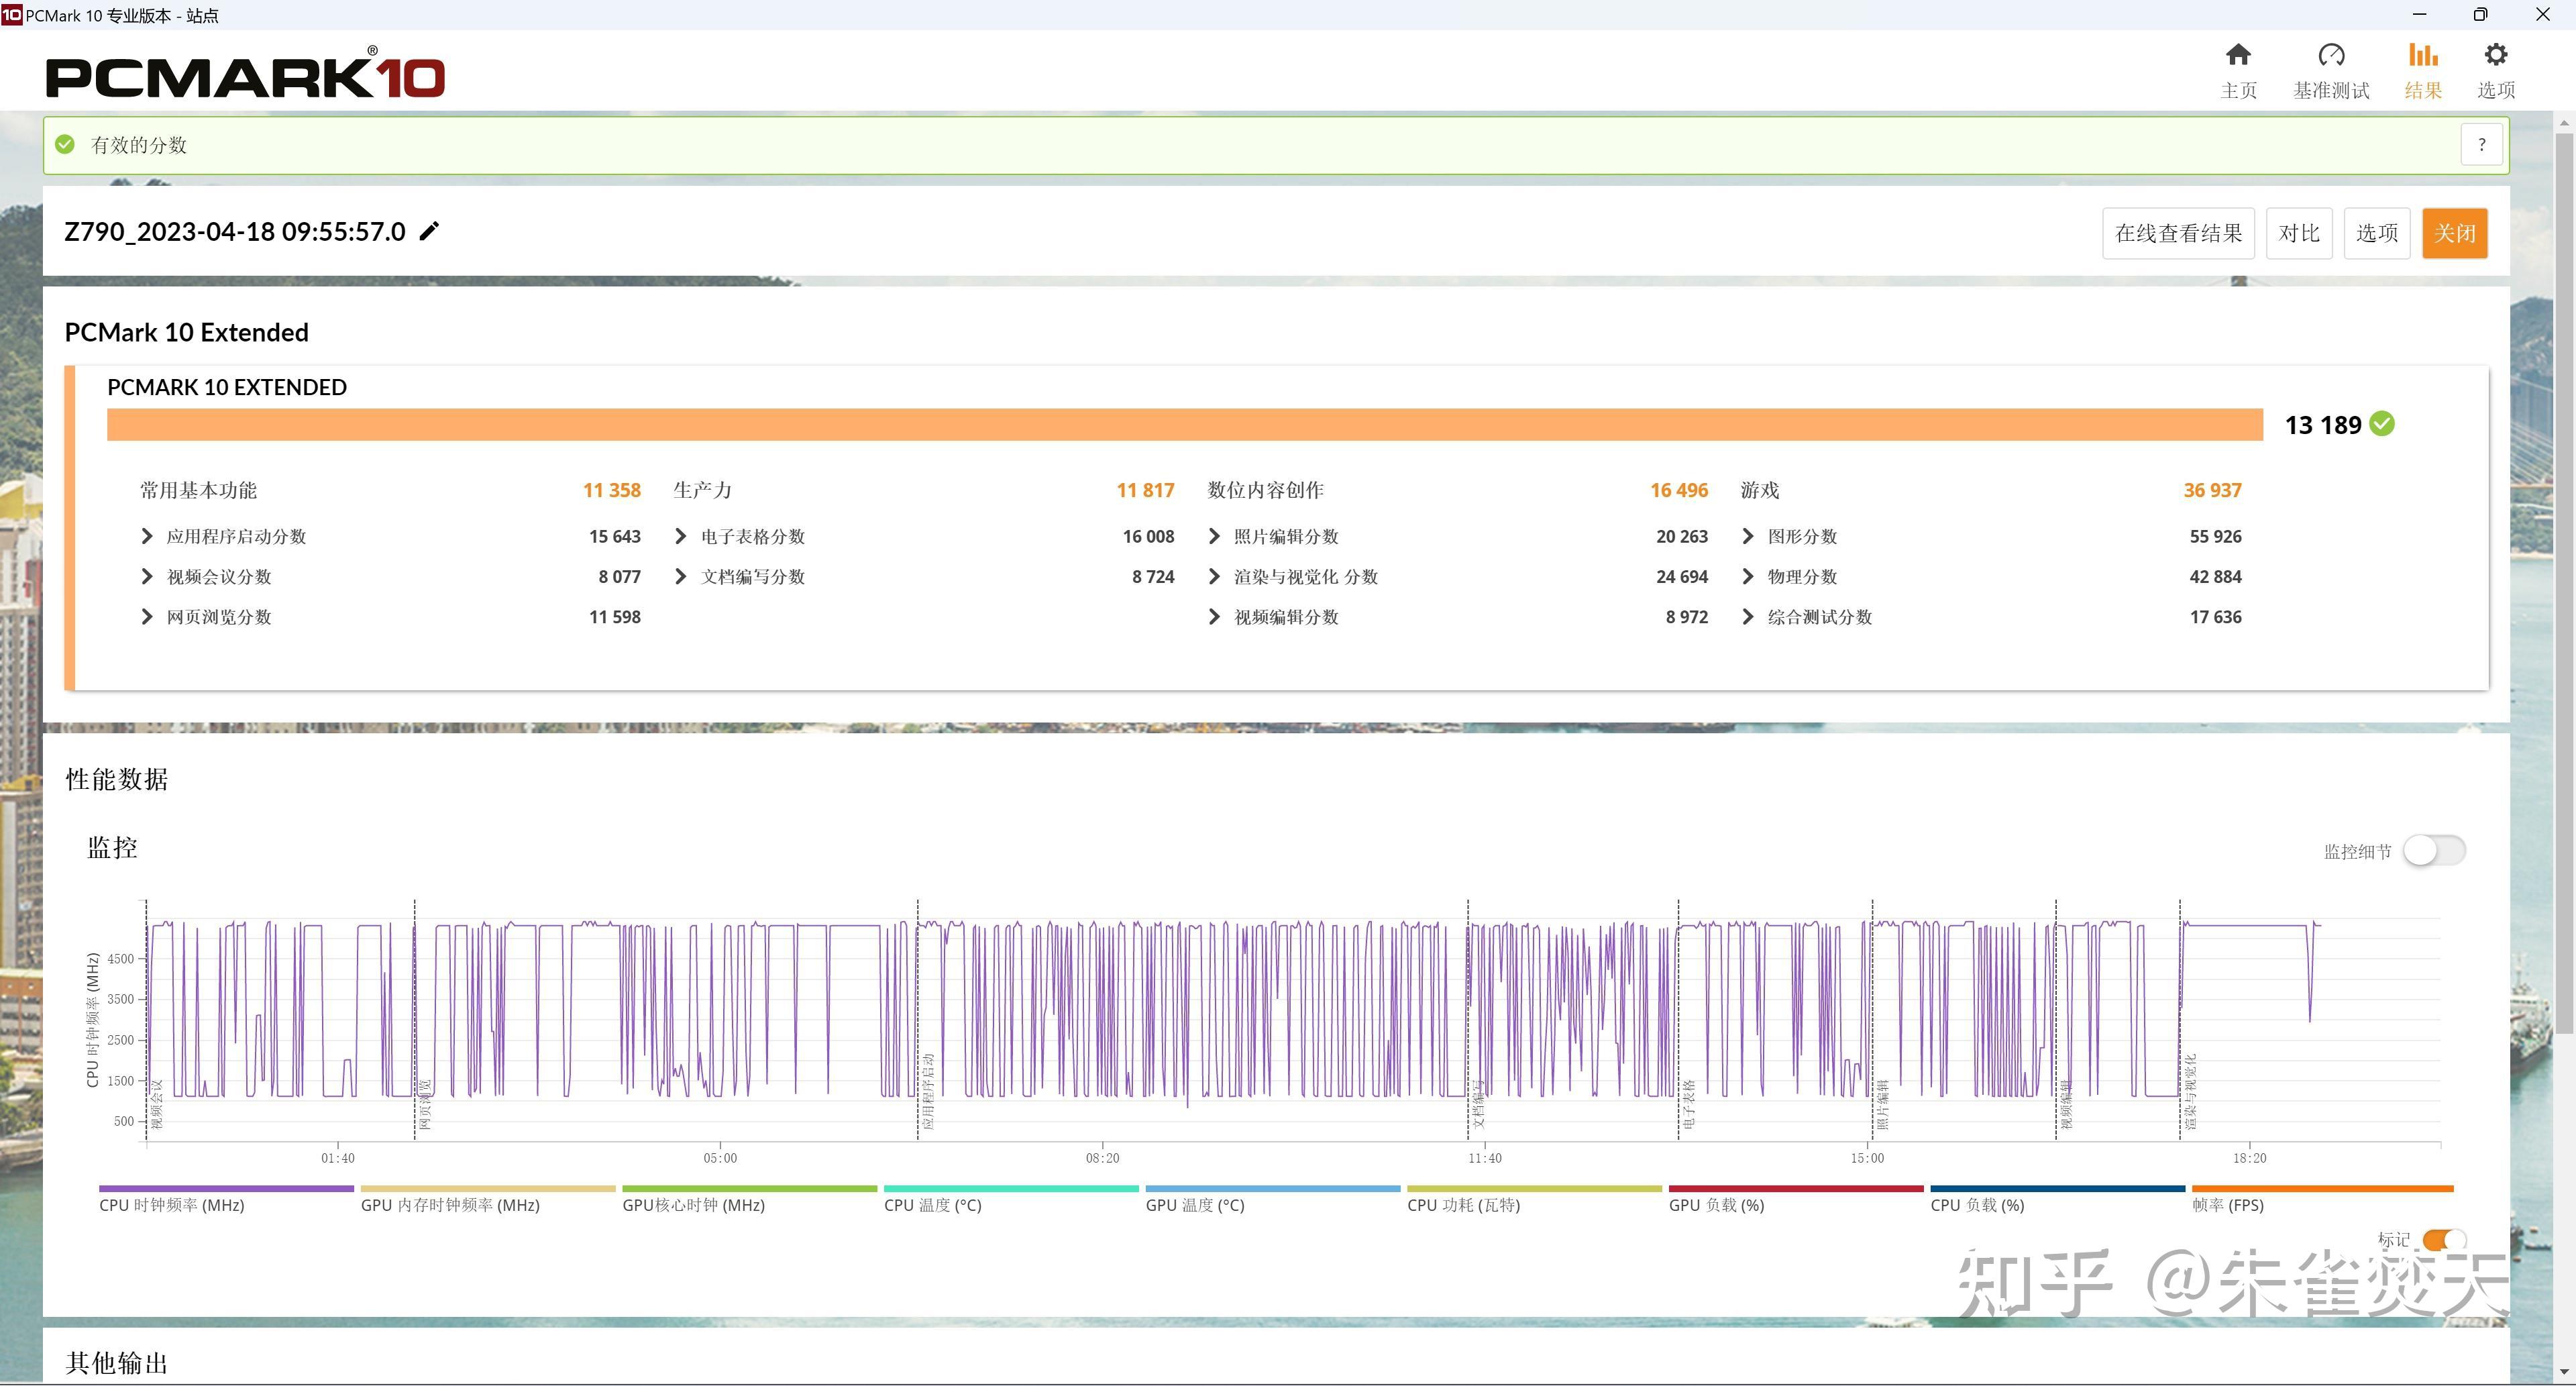Click the 渲染与视觉化 marker in the chart
Image resolution: width=2576 pixels, height=1386 pixels.
2190,1091
